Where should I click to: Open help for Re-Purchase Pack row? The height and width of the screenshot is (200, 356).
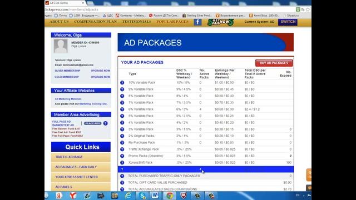point(122,143)
